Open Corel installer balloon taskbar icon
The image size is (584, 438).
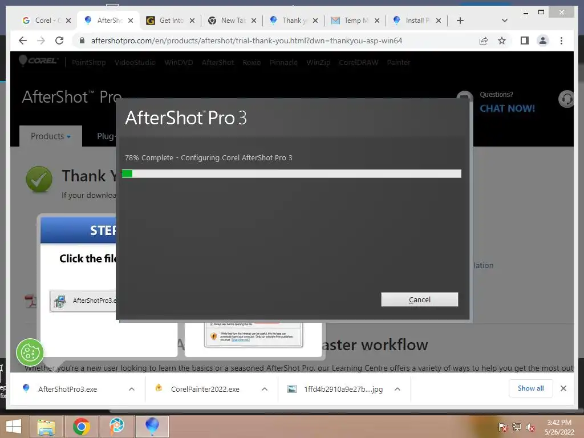(x=152, y=427)
